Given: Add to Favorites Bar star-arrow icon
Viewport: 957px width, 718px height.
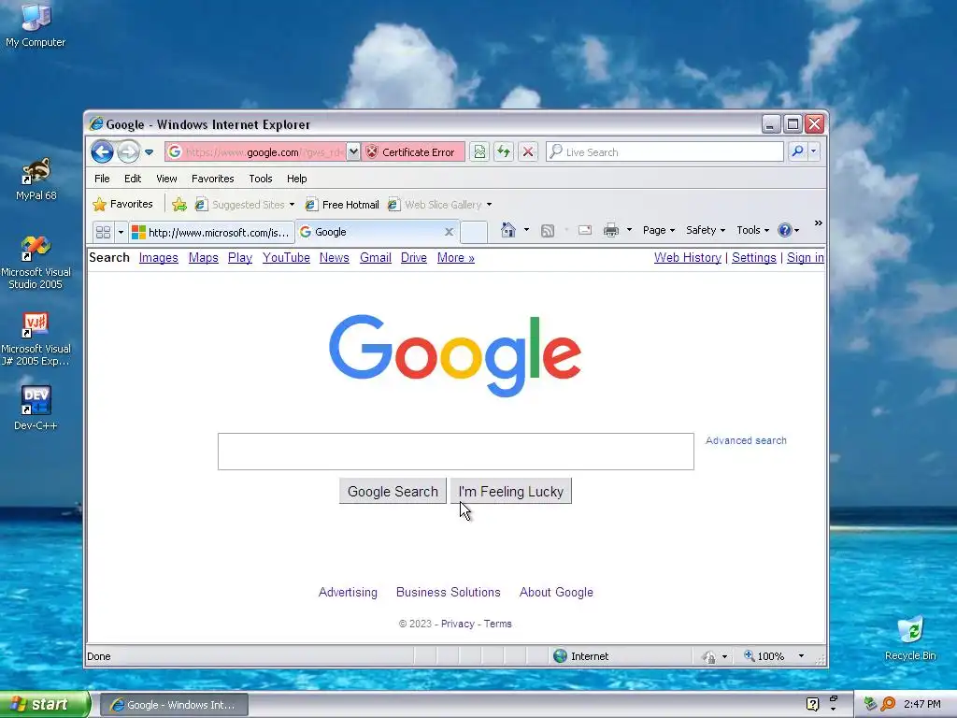Looking at the screenshot, I should (179, 205).
